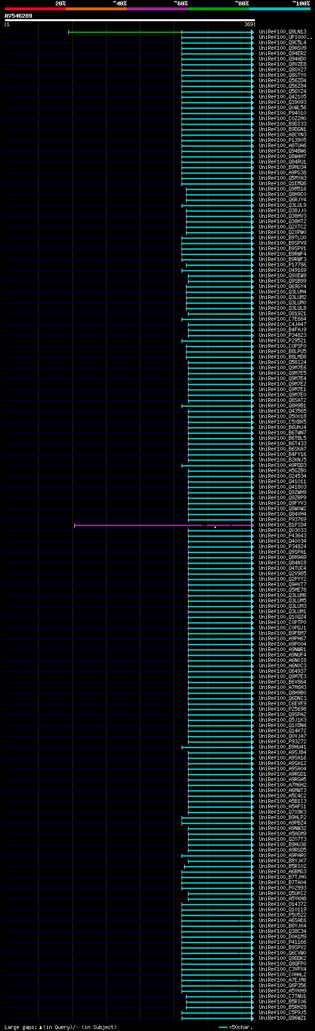Click the red 20% identity legend segment
315x1031 pixels.
click(x=35, y=9)
